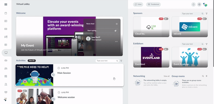
Task: Open the Sponsors filter funnel
Action: pyautogui.click(x=207, y=14)
